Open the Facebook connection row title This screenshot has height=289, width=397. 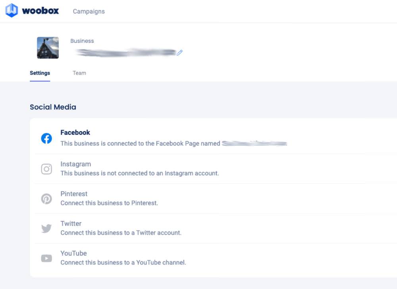pos(75,132)
